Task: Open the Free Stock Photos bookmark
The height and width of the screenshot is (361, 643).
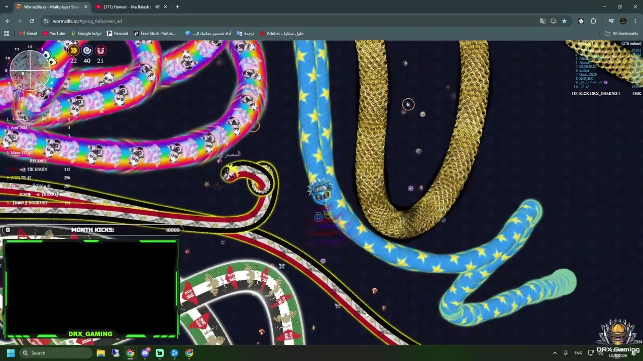Action: [155, 34]
